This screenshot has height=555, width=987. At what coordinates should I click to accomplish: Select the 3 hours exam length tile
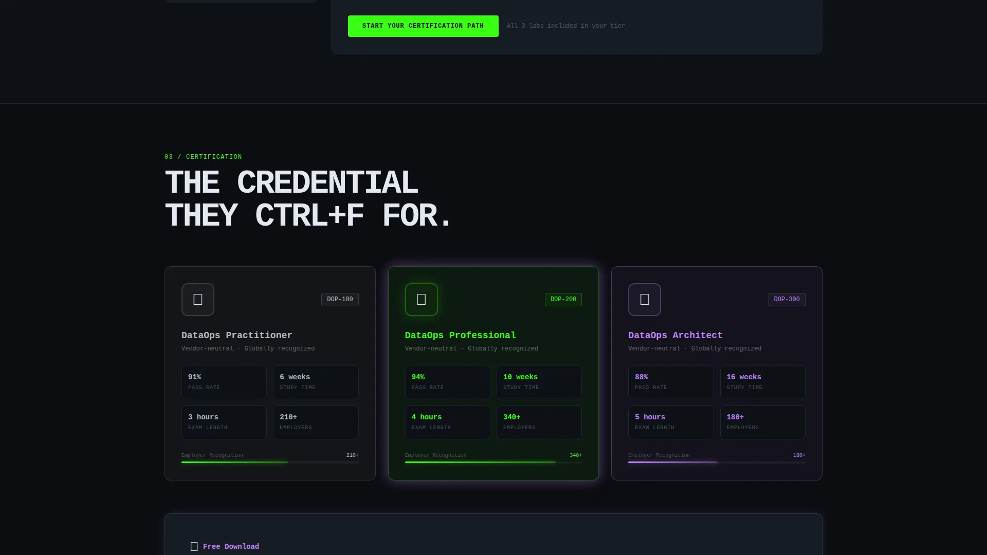pyautogui.click(x=224, y=422)
